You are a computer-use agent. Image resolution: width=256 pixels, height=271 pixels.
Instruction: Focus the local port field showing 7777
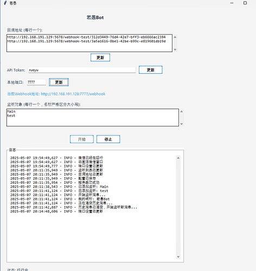point(36,82)
